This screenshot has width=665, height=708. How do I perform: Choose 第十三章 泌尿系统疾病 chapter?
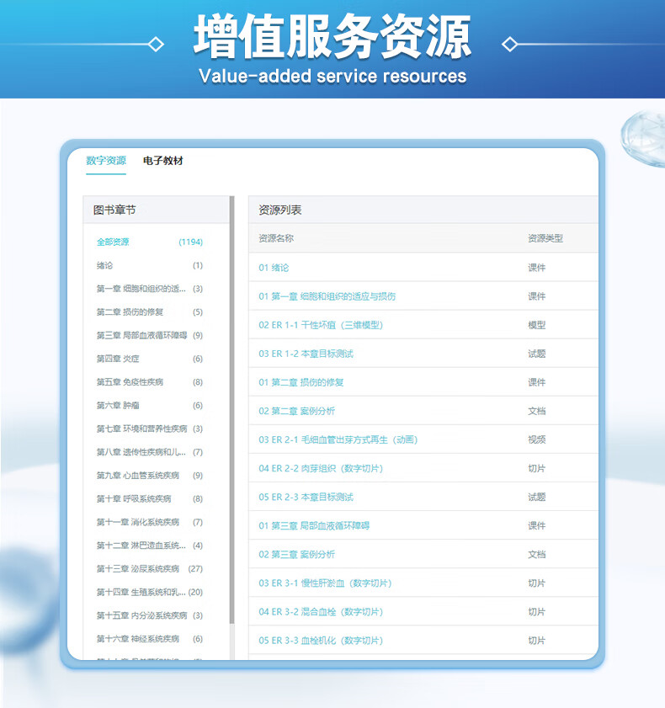click(138, 569)
